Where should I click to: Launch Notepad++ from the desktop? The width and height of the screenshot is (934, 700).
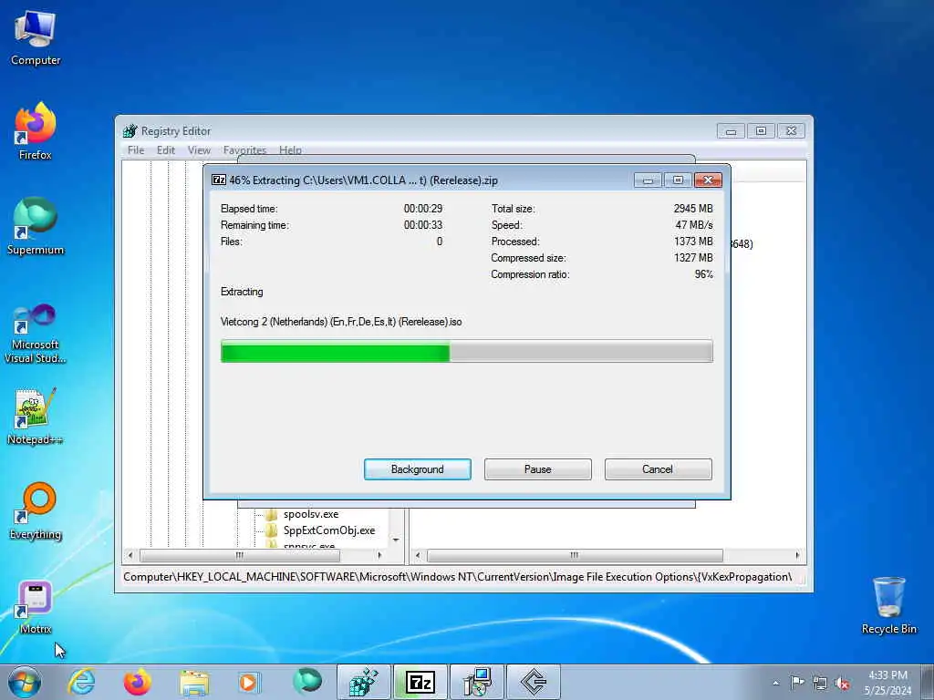point(36,417)
